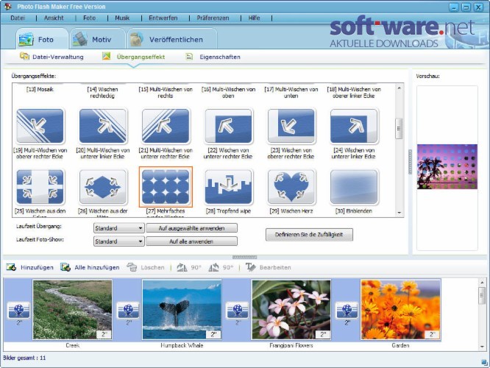Choose transition 25 Wischen aus den Ecken
Viewport: 490px width, 368px height.
(x=40, y=187)
